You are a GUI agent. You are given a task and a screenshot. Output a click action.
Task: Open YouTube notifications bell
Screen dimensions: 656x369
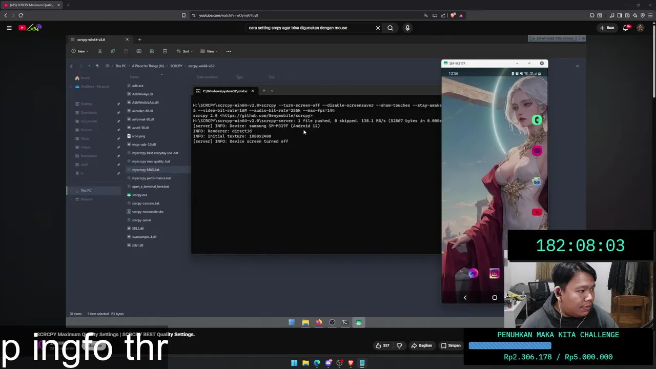626,28
